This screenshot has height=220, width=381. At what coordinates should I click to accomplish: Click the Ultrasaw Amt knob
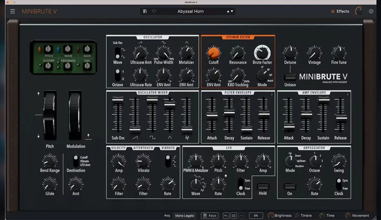pos(140,53)
